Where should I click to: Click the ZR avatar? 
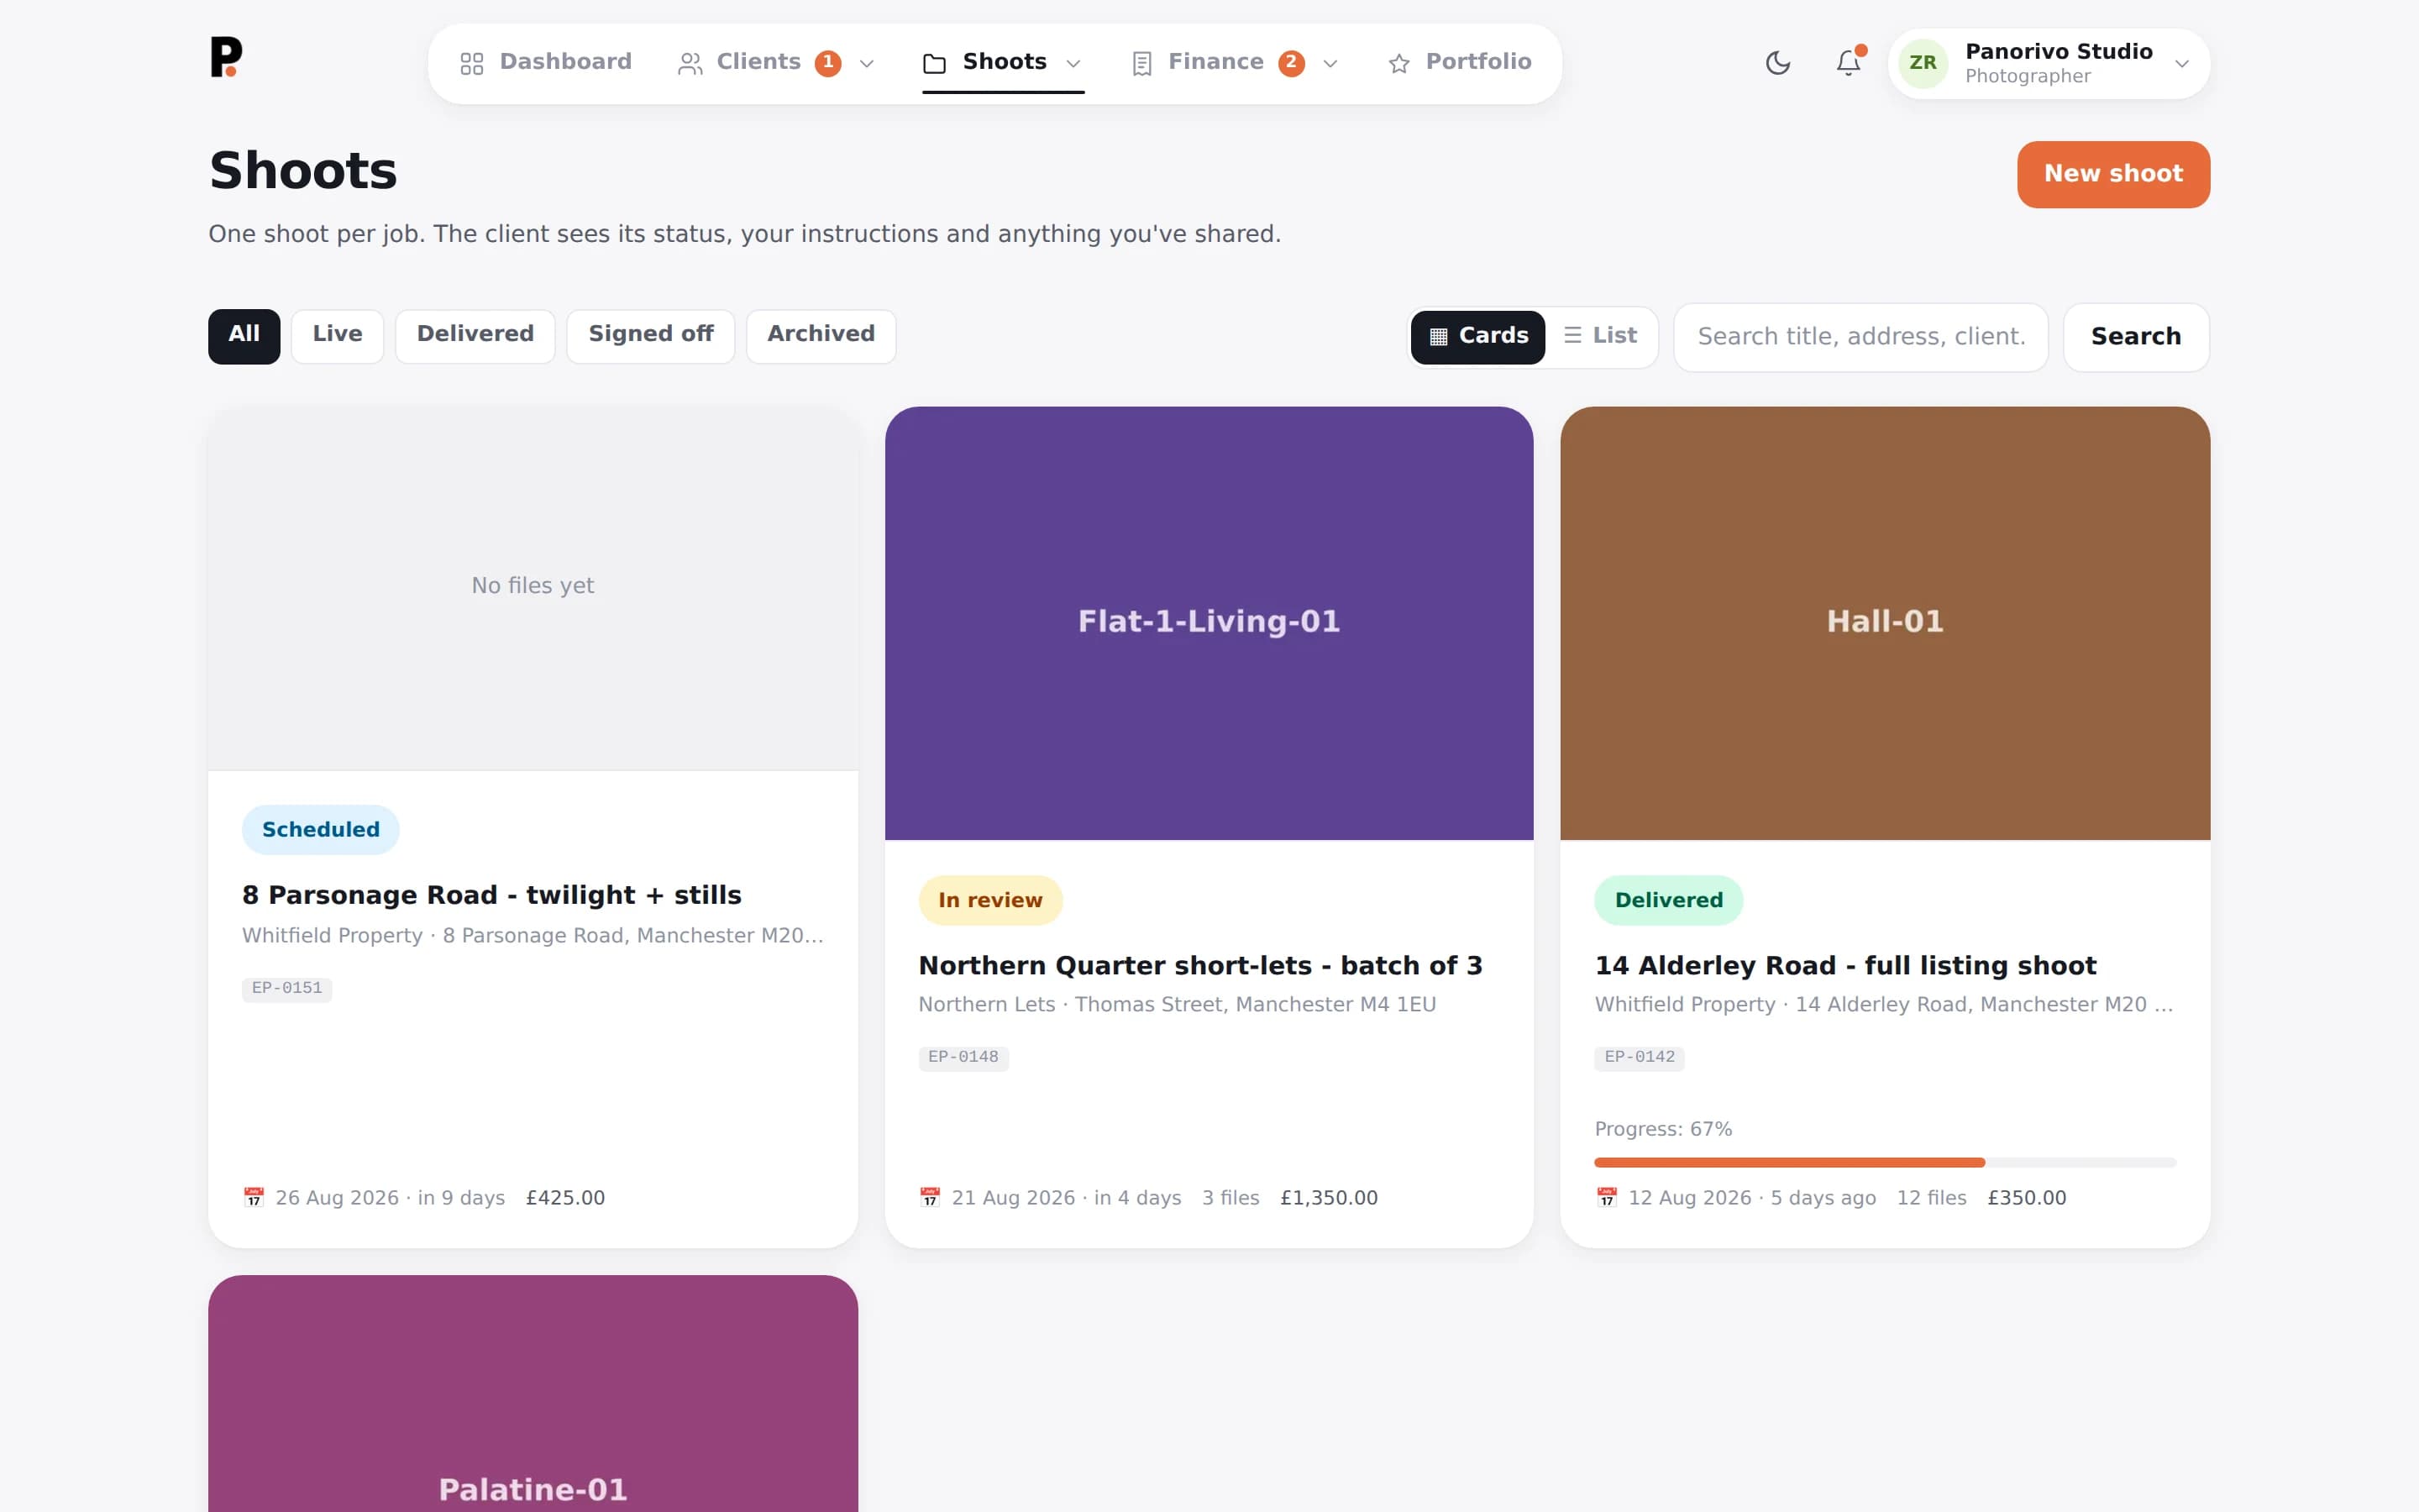pos(1923,63)
